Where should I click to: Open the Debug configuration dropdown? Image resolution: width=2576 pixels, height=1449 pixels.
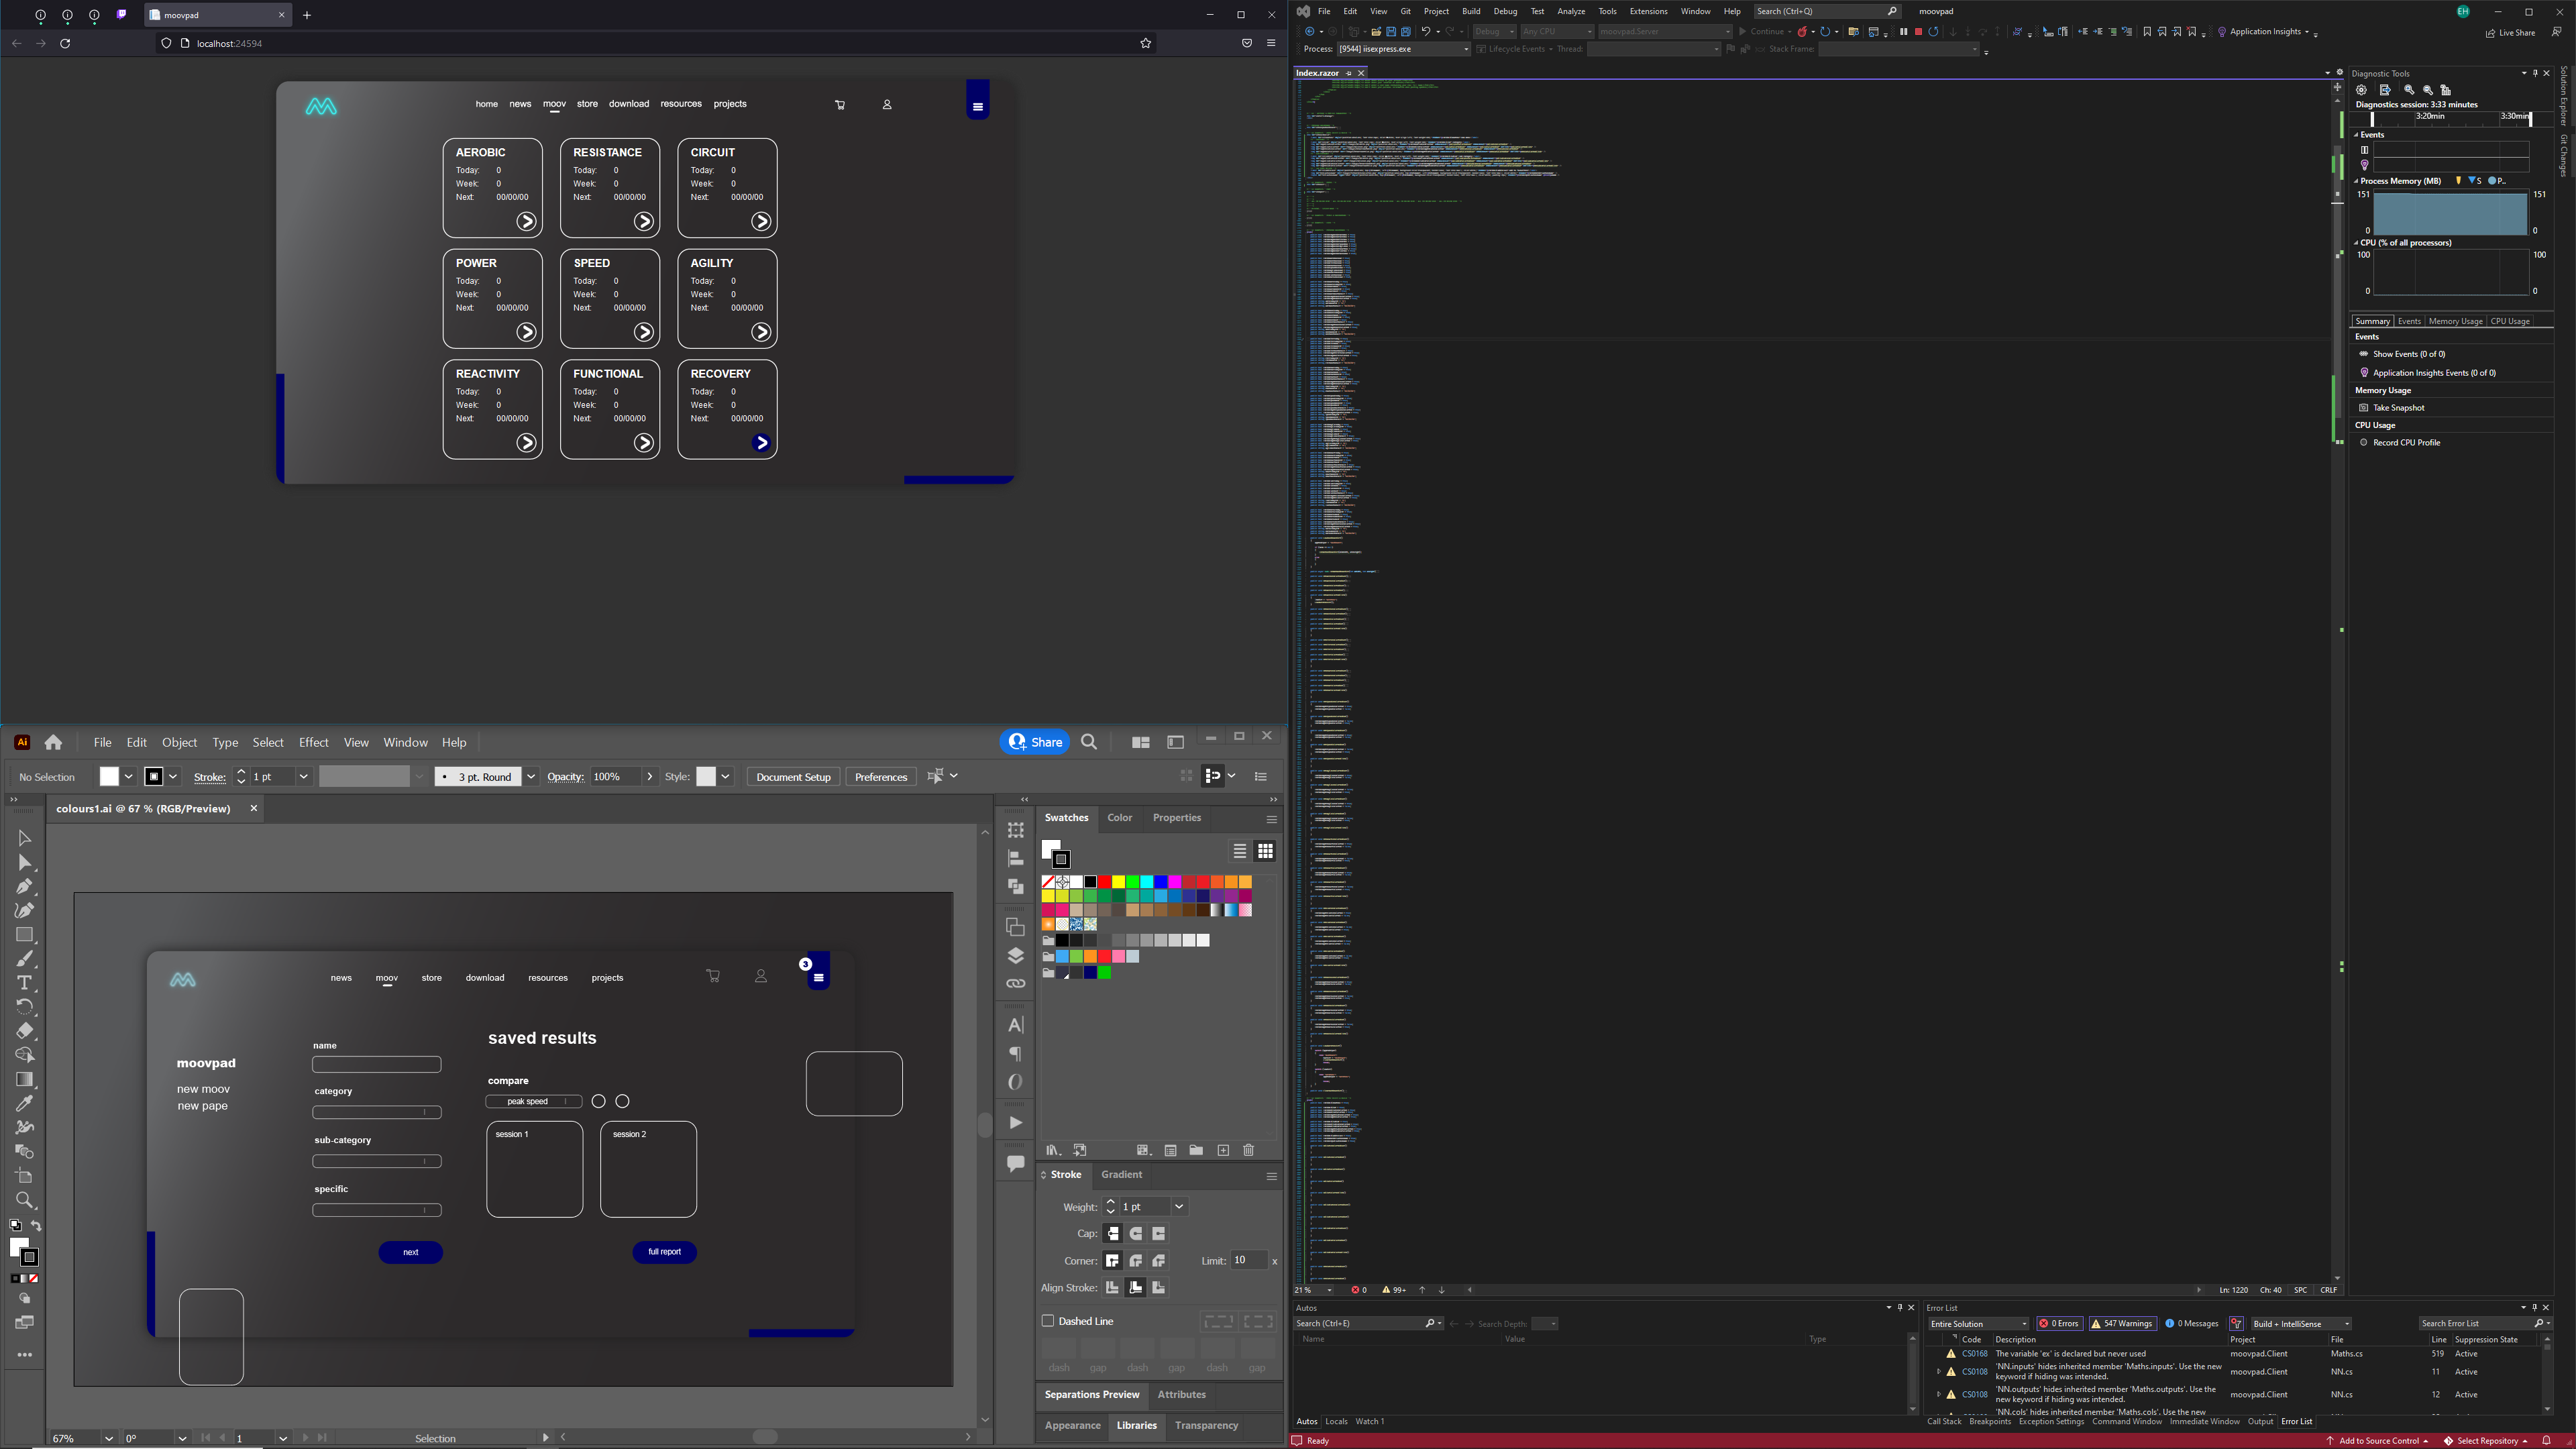1494,32
